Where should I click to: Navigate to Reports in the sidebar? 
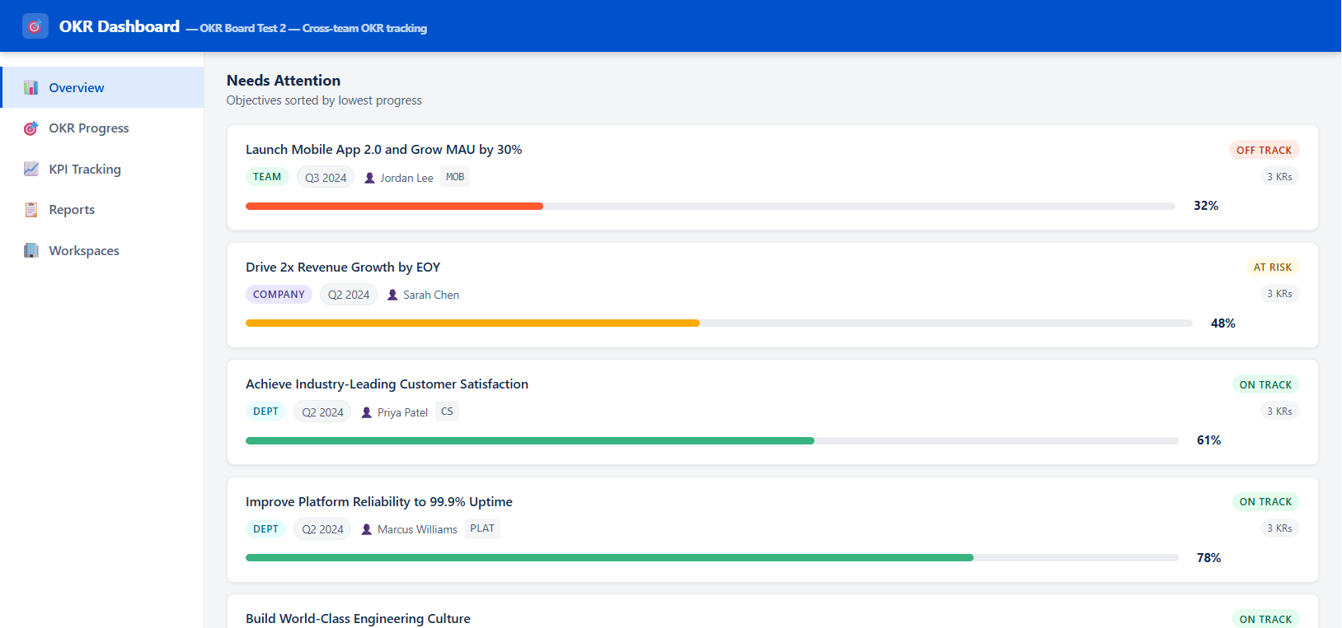tap(102, 210)
